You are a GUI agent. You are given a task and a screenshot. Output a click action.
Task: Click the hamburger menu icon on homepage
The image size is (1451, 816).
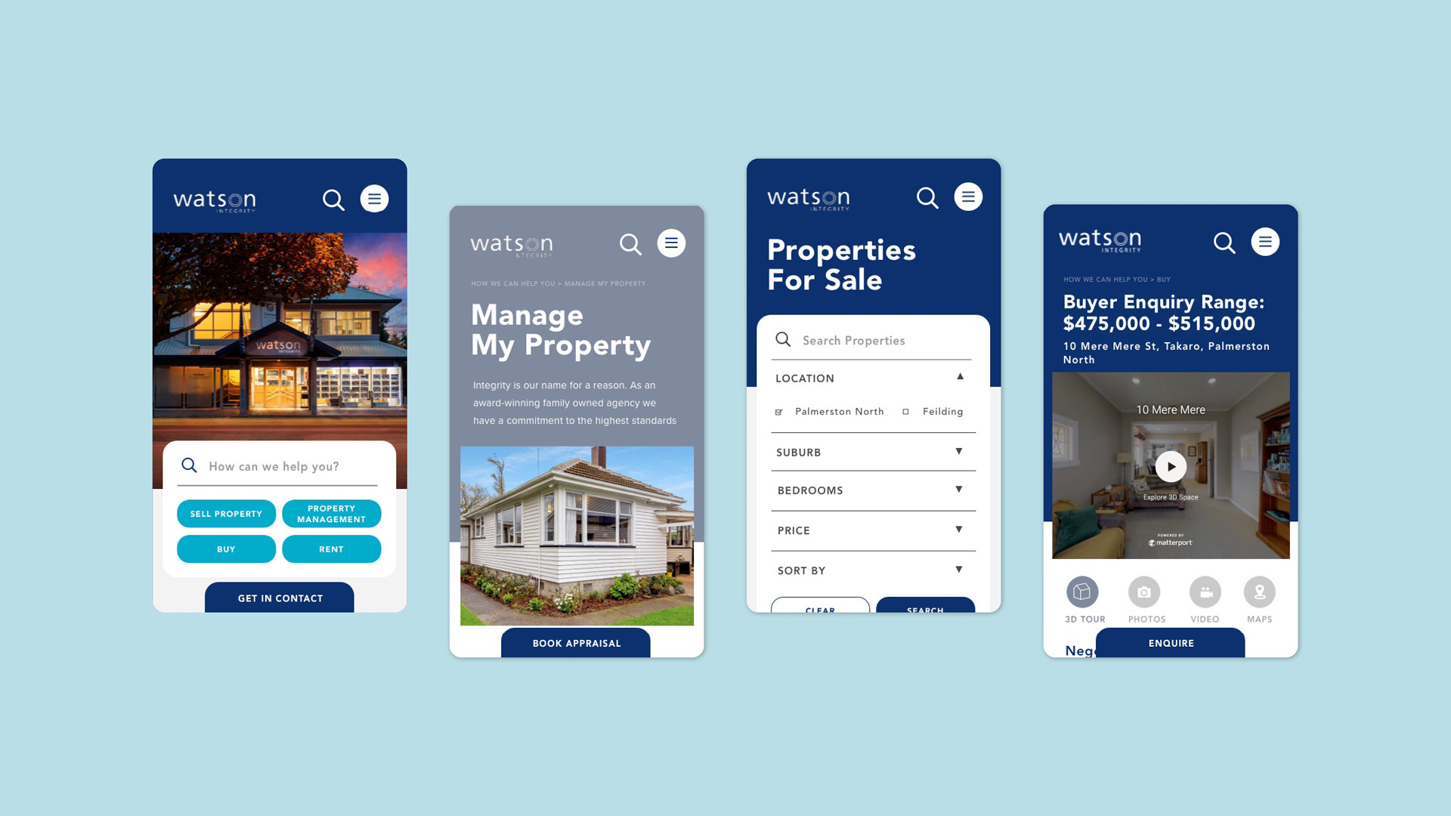point(376,198)
